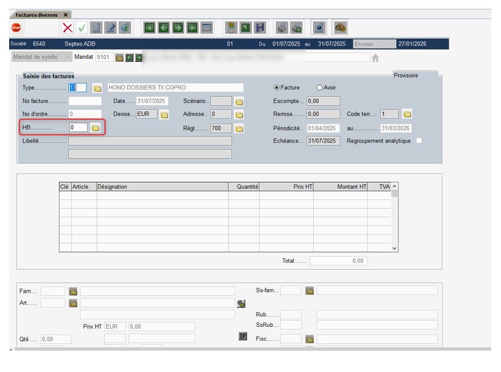Go to last record with green arrow
The height and width of the screenshot is (372, 501).
click(x=192, y=27)
